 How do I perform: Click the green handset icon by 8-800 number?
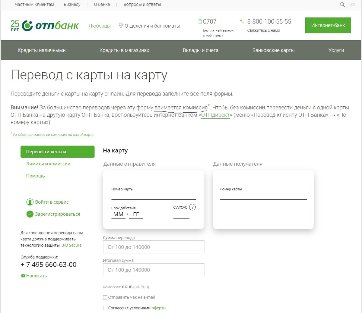coord(242,21)
